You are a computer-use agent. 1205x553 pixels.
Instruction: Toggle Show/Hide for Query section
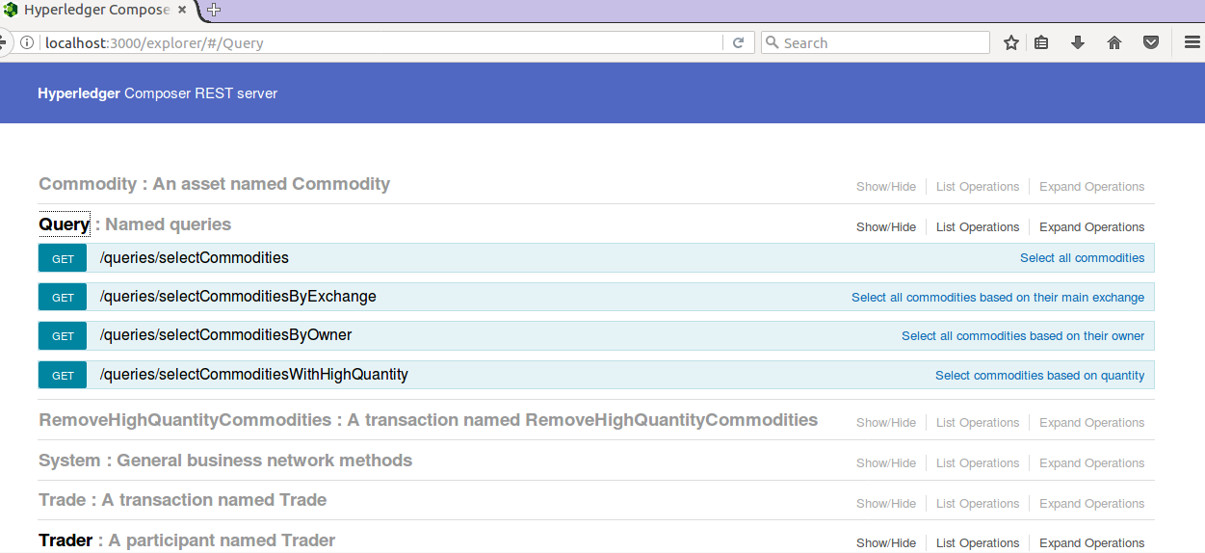[886, 227]
